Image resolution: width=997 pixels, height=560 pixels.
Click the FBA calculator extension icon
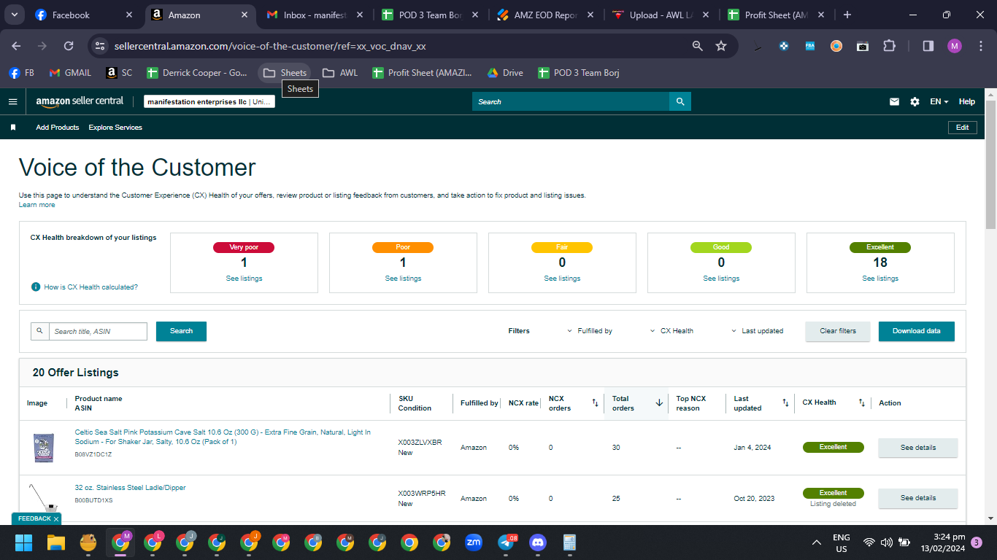coord(810,46)
